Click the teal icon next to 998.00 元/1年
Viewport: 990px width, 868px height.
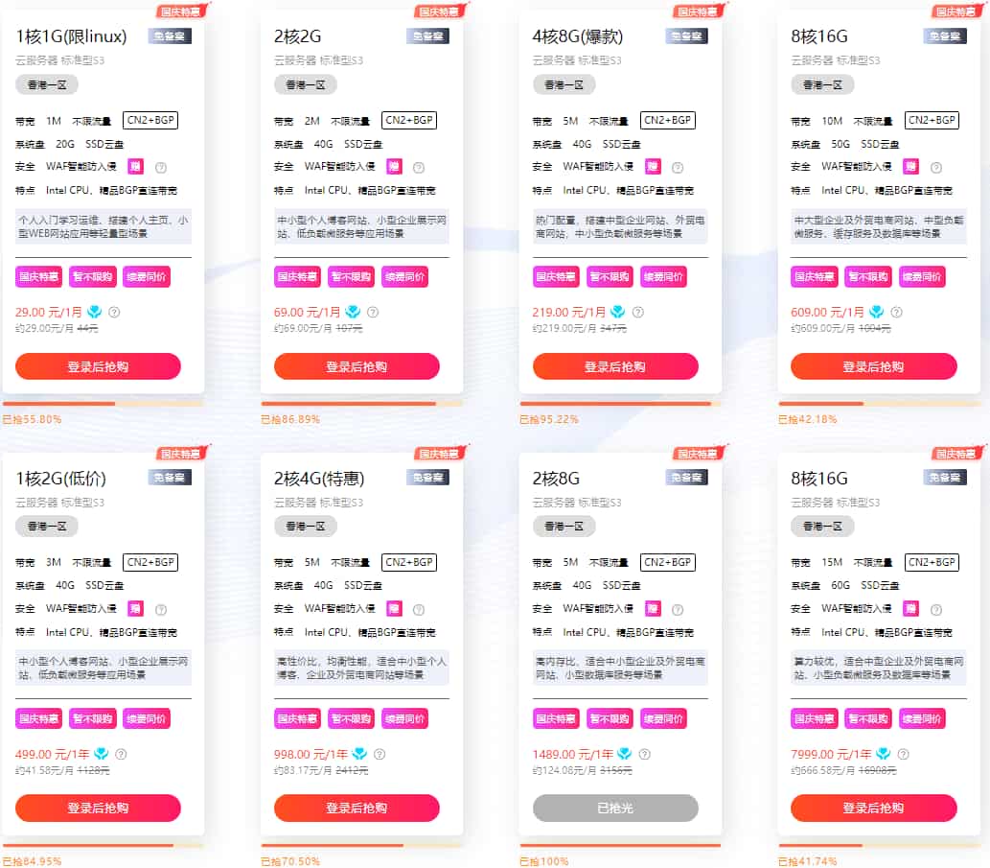coord(359,754)
